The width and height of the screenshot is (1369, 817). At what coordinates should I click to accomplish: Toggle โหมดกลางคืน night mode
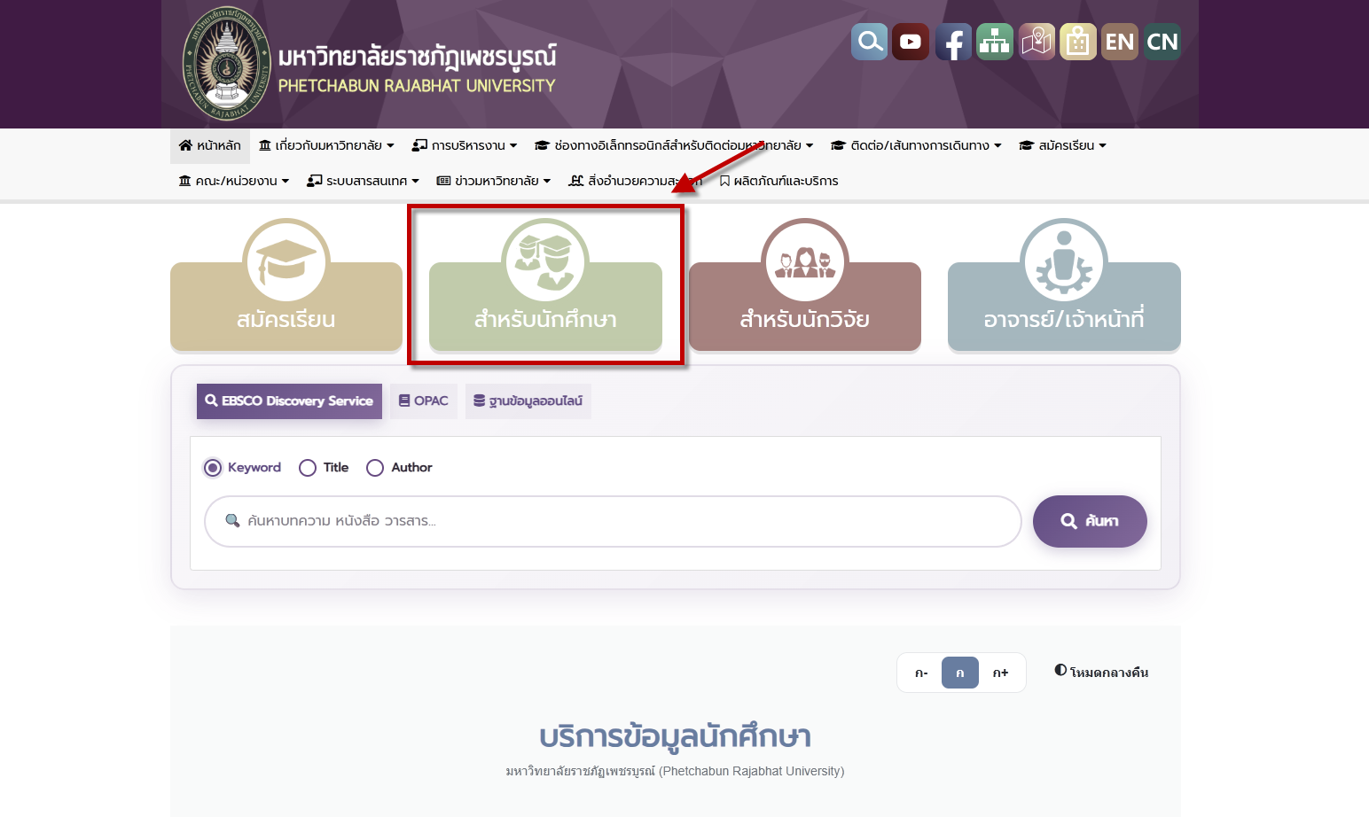(1101, 672)
